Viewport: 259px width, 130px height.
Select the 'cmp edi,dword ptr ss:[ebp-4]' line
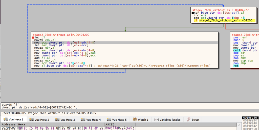[x=219, y=18]
